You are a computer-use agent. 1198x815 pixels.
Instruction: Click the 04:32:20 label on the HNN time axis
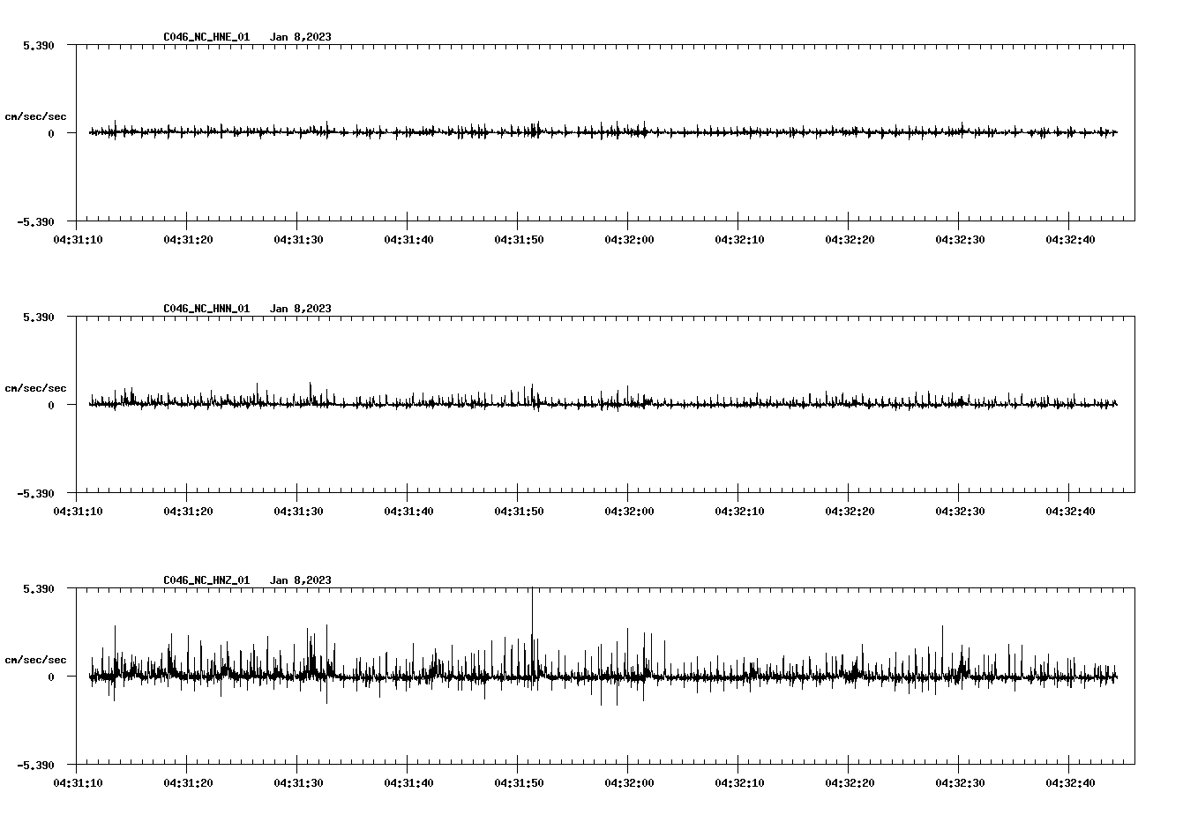(850, 509)
